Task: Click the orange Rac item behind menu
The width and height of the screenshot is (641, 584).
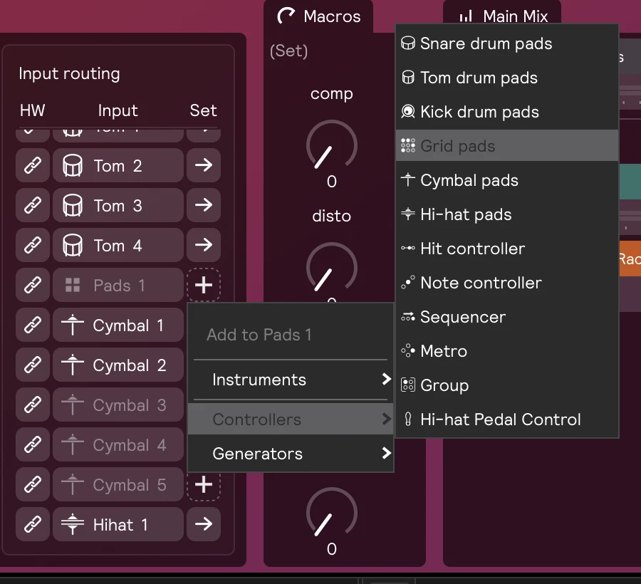Action: (x=630, y=259)
